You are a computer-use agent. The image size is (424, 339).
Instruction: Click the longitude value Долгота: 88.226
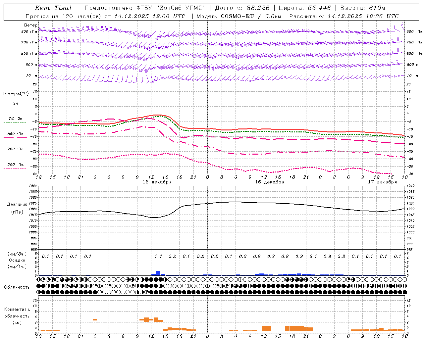[x=242, y=8]
